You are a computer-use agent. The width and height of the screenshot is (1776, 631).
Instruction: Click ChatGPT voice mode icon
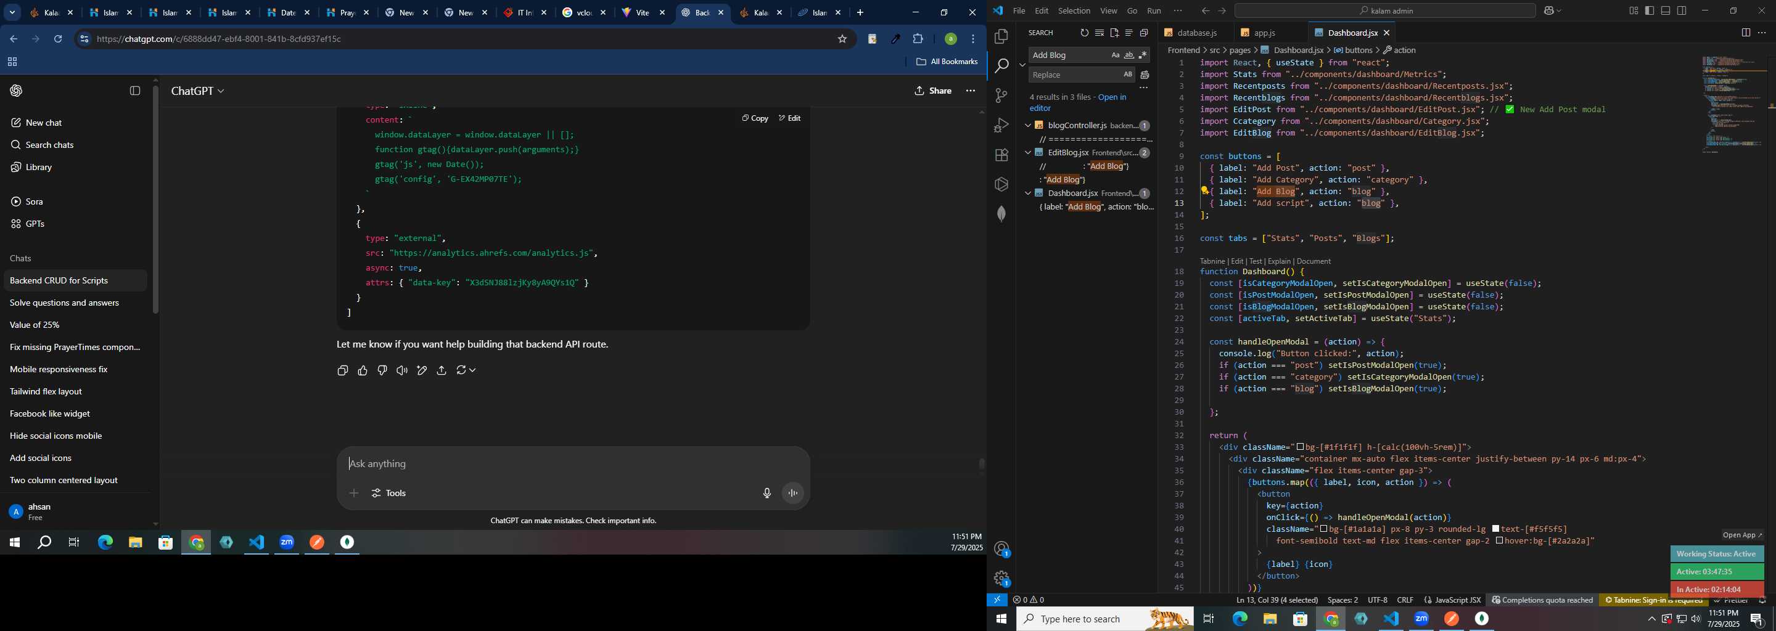(x=793, y=493)
